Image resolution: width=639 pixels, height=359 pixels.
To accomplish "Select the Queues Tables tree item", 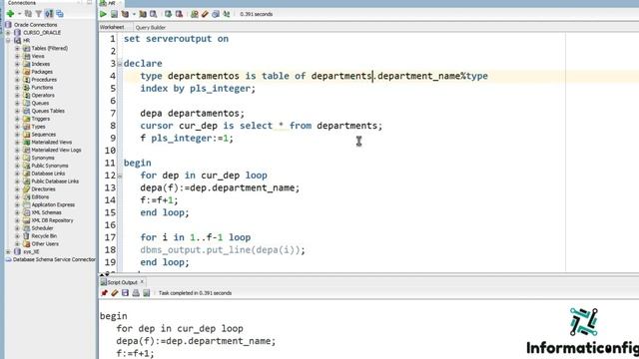I will 48,111.
